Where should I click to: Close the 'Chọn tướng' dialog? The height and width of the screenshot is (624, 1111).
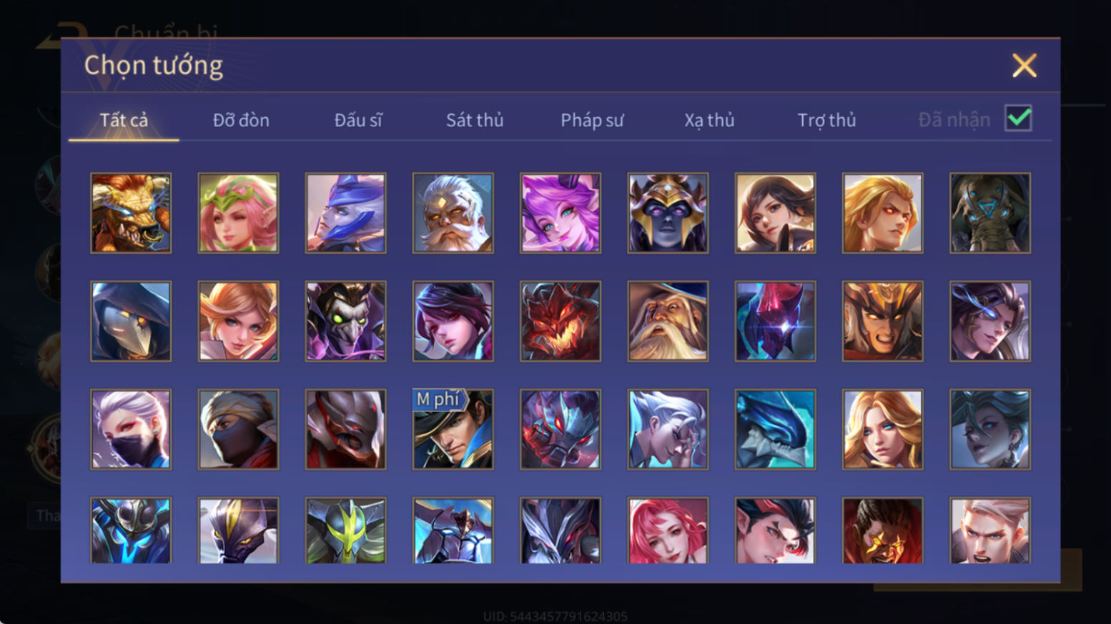tap(1024, 66)
